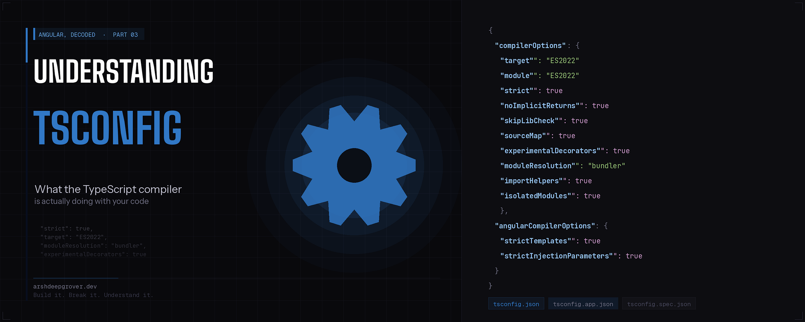Click "Build it. Break it. Understand it." tagline
This screenshot has width=805, height=322.
point(93,295)
